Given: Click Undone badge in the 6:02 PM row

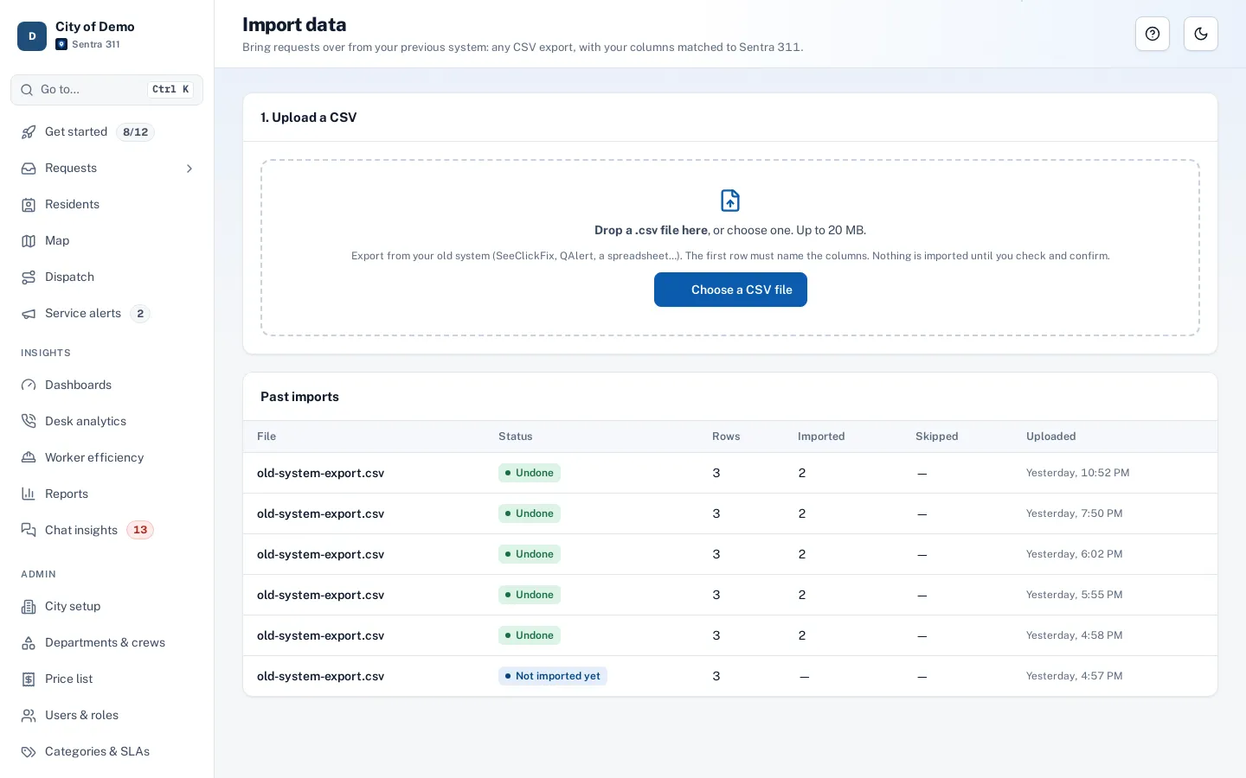Looking at the screenshot, I should 530,554.
